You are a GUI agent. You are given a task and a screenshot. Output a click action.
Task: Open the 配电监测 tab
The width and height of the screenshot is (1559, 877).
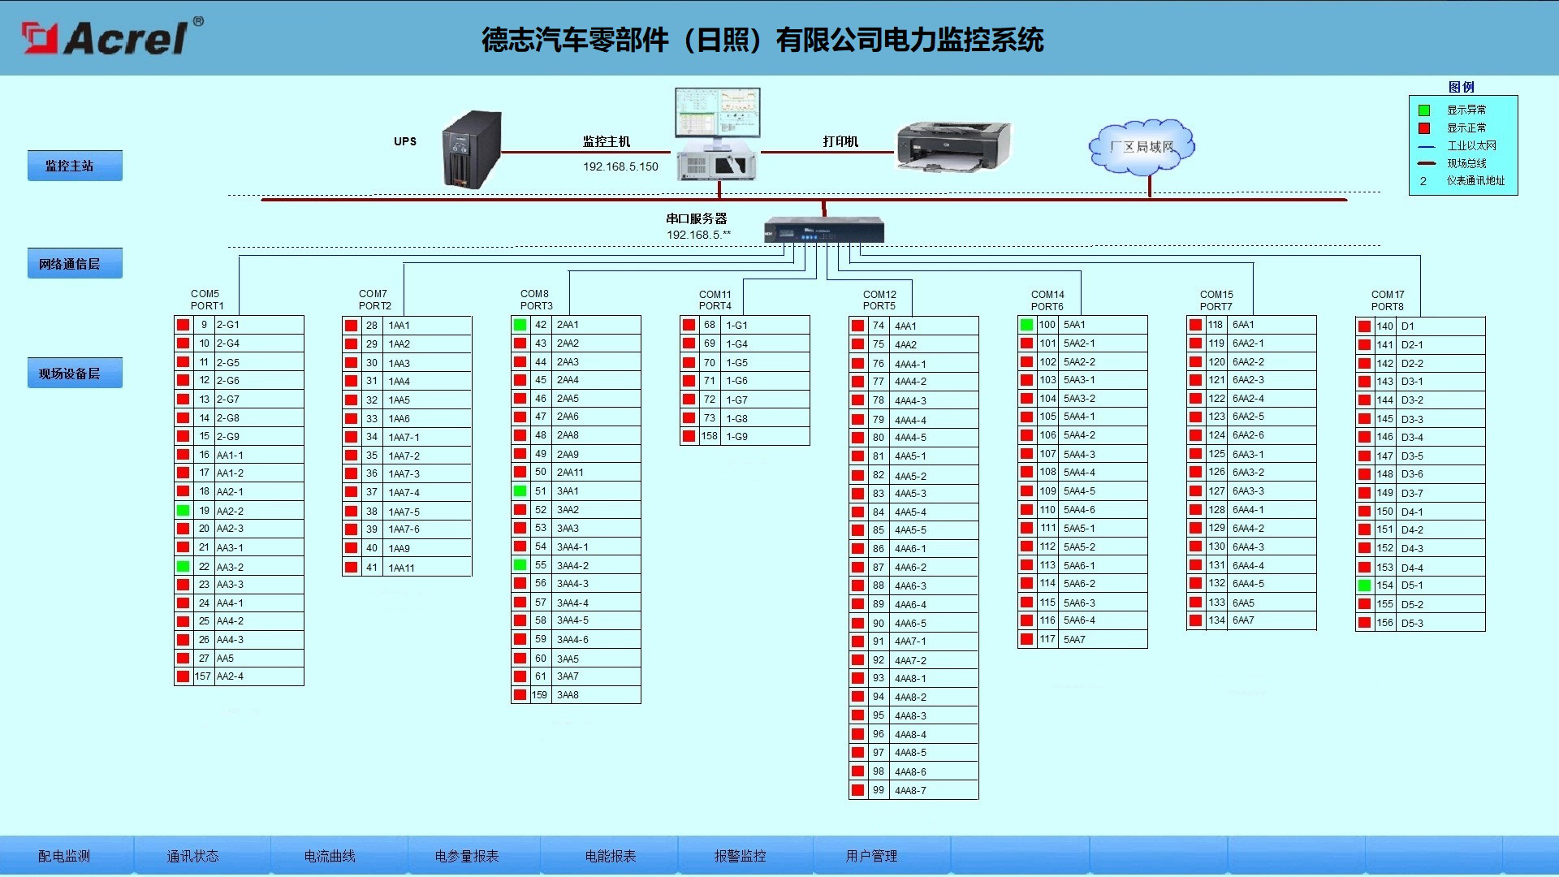pyautogui.click(x=64, y=856)
